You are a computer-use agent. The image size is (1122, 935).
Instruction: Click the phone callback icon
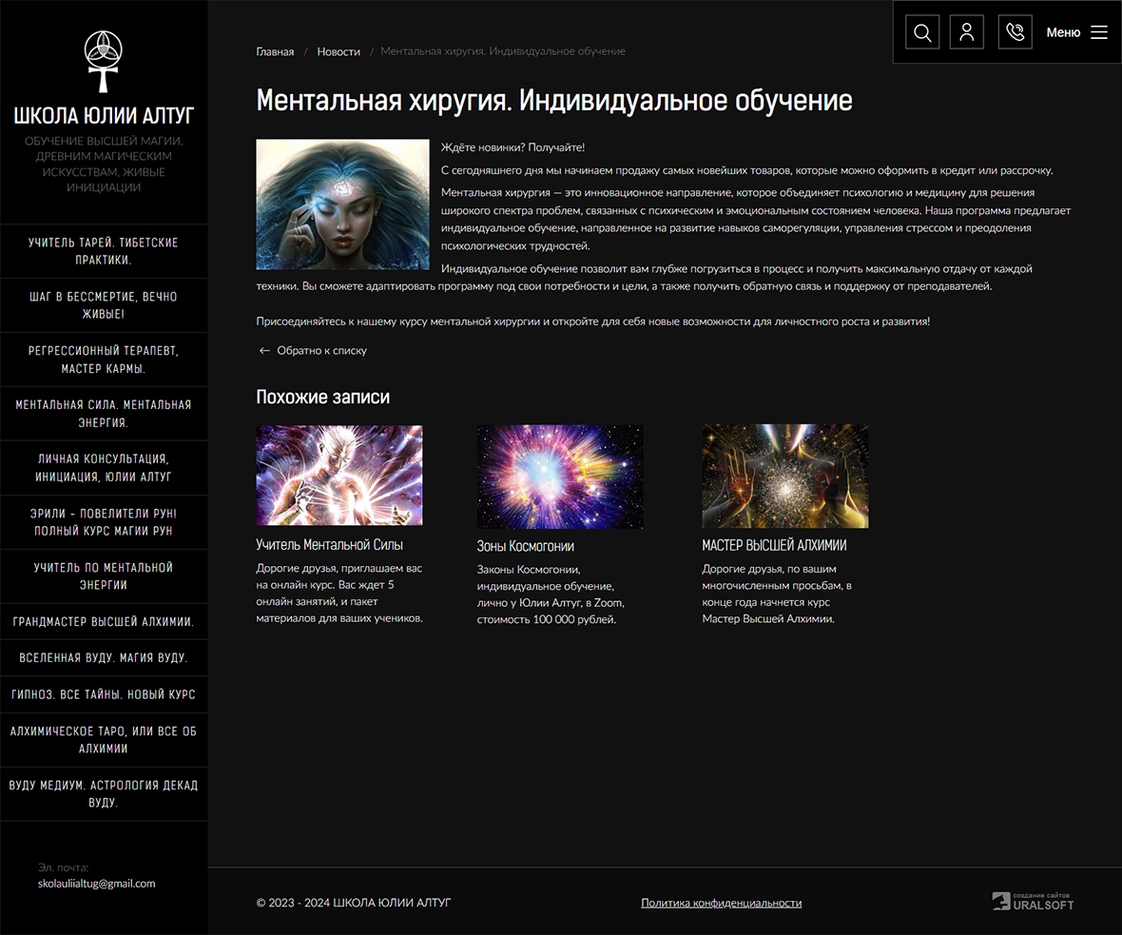click(1015, 32)
